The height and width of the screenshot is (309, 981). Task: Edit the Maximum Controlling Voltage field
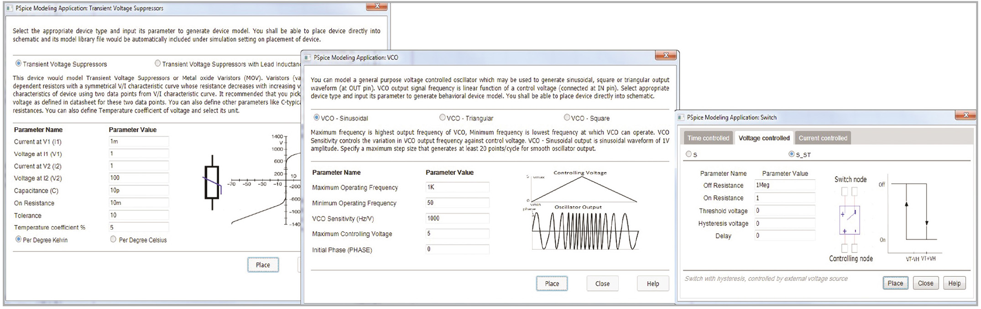(457, 234)
